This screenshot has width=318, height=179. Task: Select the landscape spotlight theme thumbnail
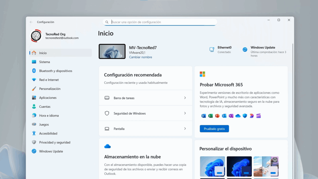[x=266, y=166]
